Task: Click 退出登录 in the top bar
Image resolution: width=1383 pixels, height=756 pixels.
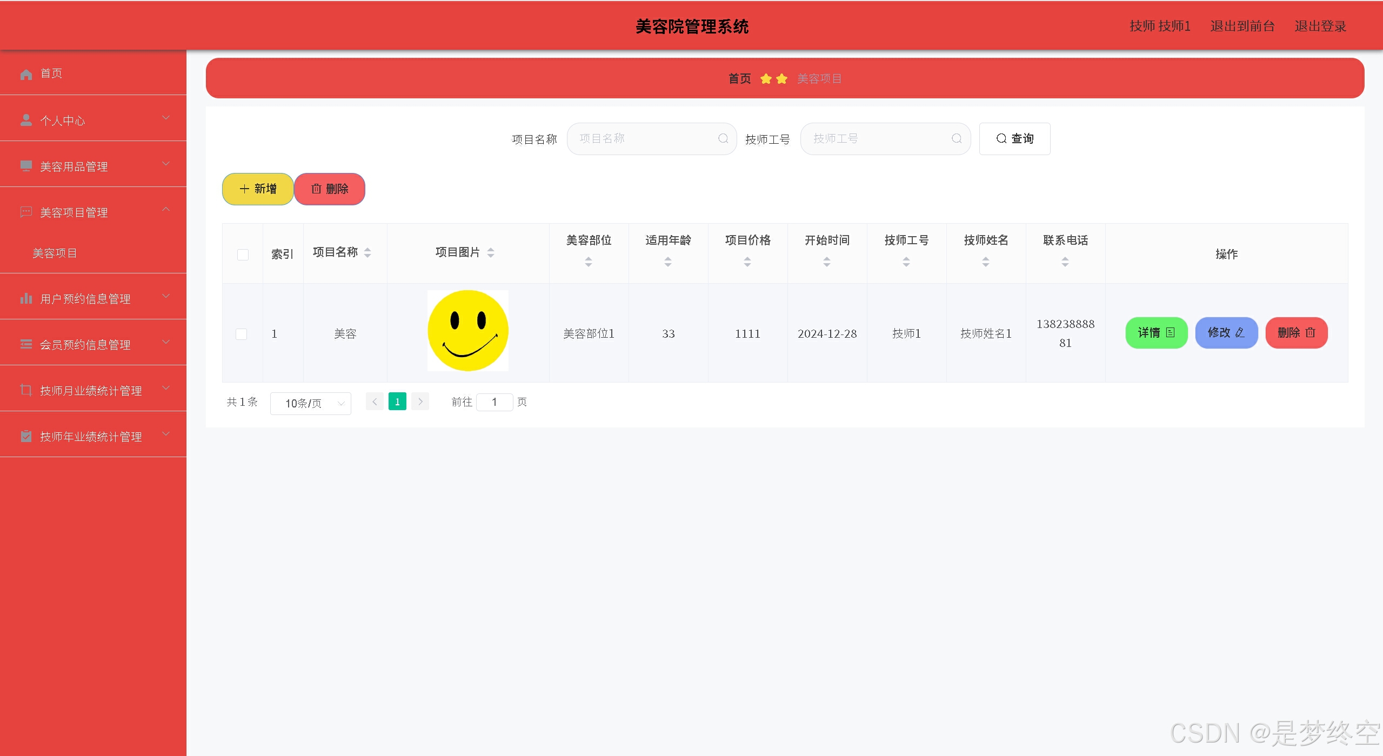Action: [x=1320, y=26]
